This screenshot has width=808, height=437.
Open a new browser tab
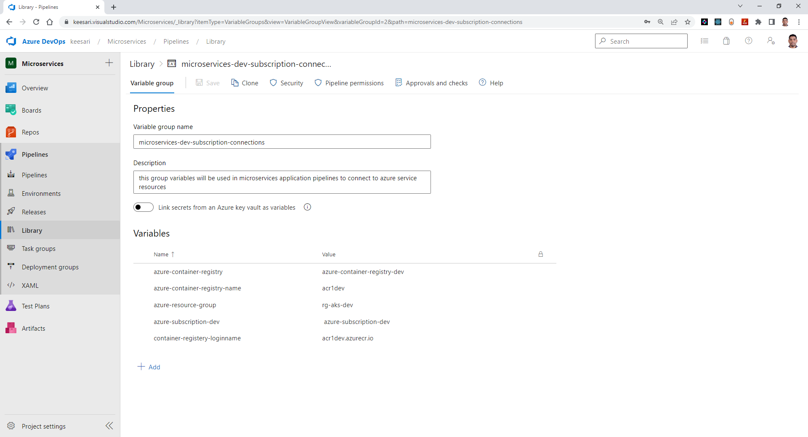[x=114, y=7]
